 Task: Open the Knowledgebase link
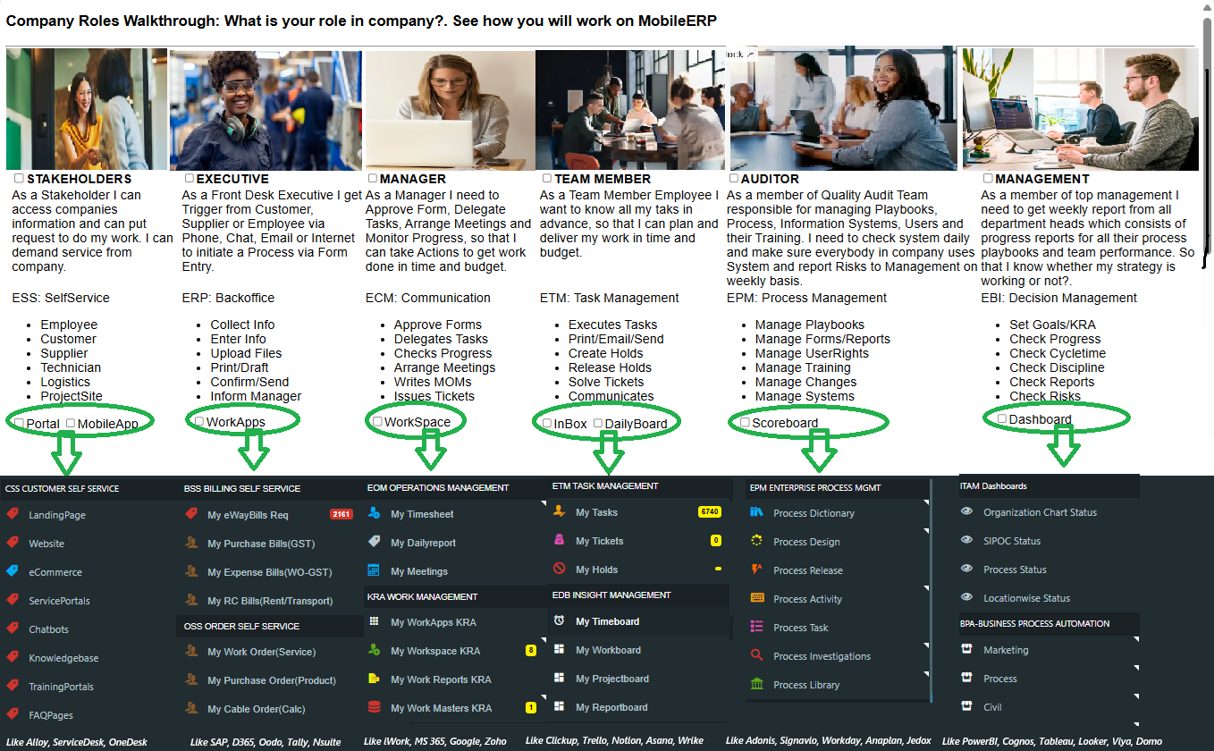coord(63,658)
